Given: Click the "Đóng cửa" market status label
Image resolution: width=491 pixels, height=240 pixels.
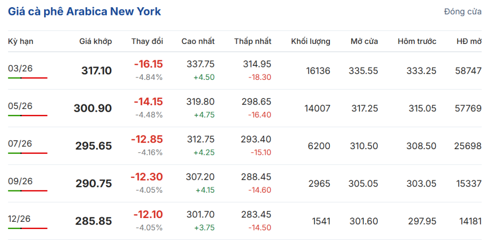Looking at the screenshot, I should point(463,12).
